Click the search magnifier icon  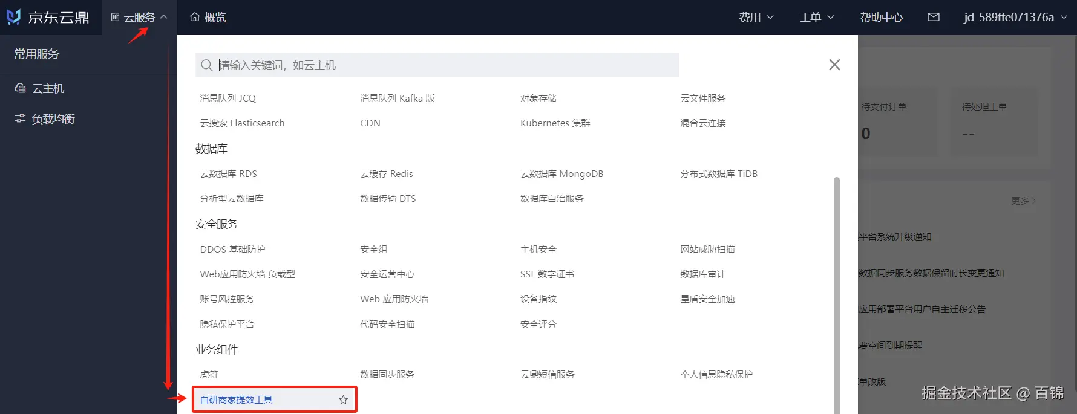tap(207, 65)
